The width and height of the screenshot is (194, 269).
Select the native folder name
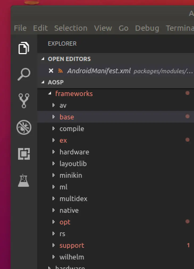pyautogui.click(x=69, y=210)
